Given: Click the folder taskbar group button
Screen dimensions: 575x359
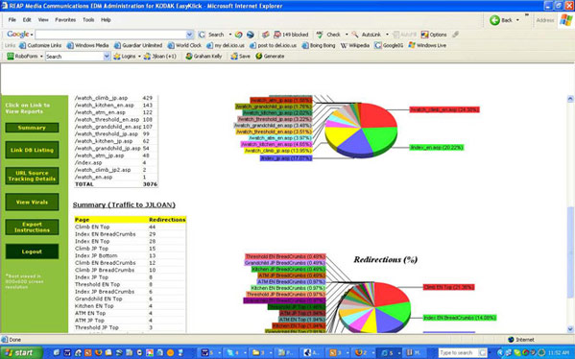Looking at the screenshot, I should [261, 353].
